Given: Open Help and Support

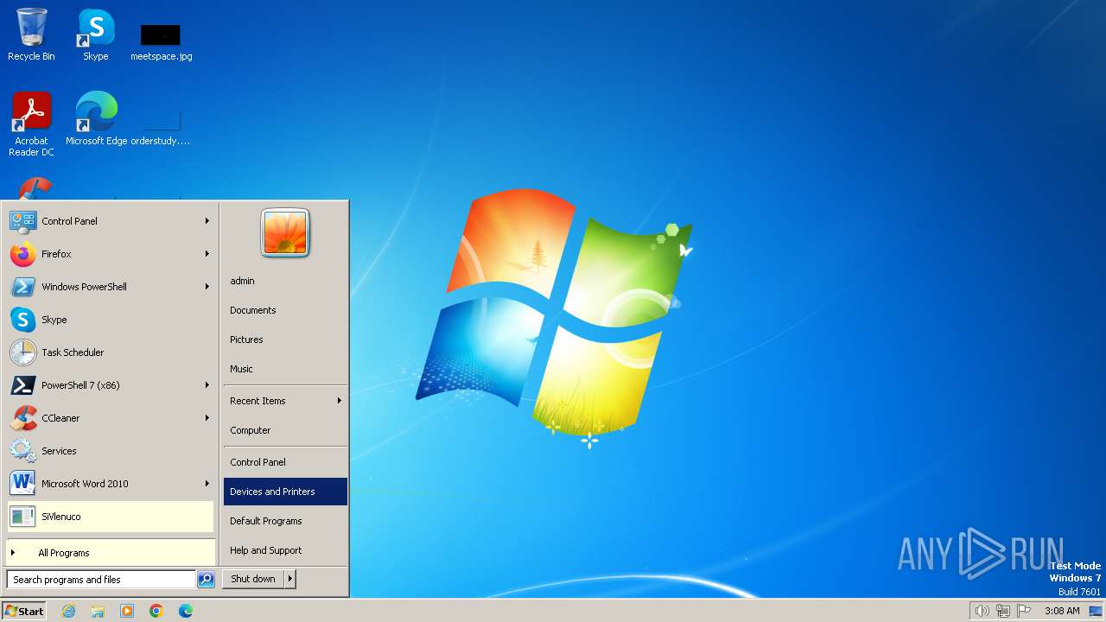Looking at the screenshot, I should [285, 550].
